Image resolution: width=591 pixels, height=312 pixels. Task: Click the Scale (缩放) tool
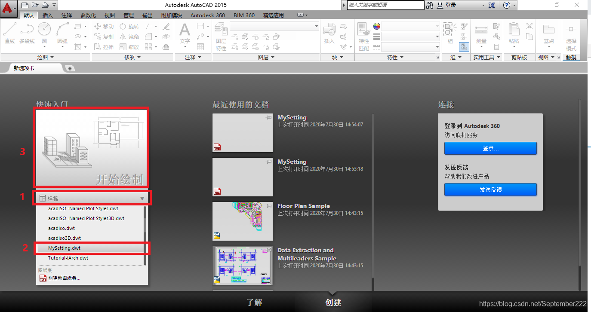(129, 47)
